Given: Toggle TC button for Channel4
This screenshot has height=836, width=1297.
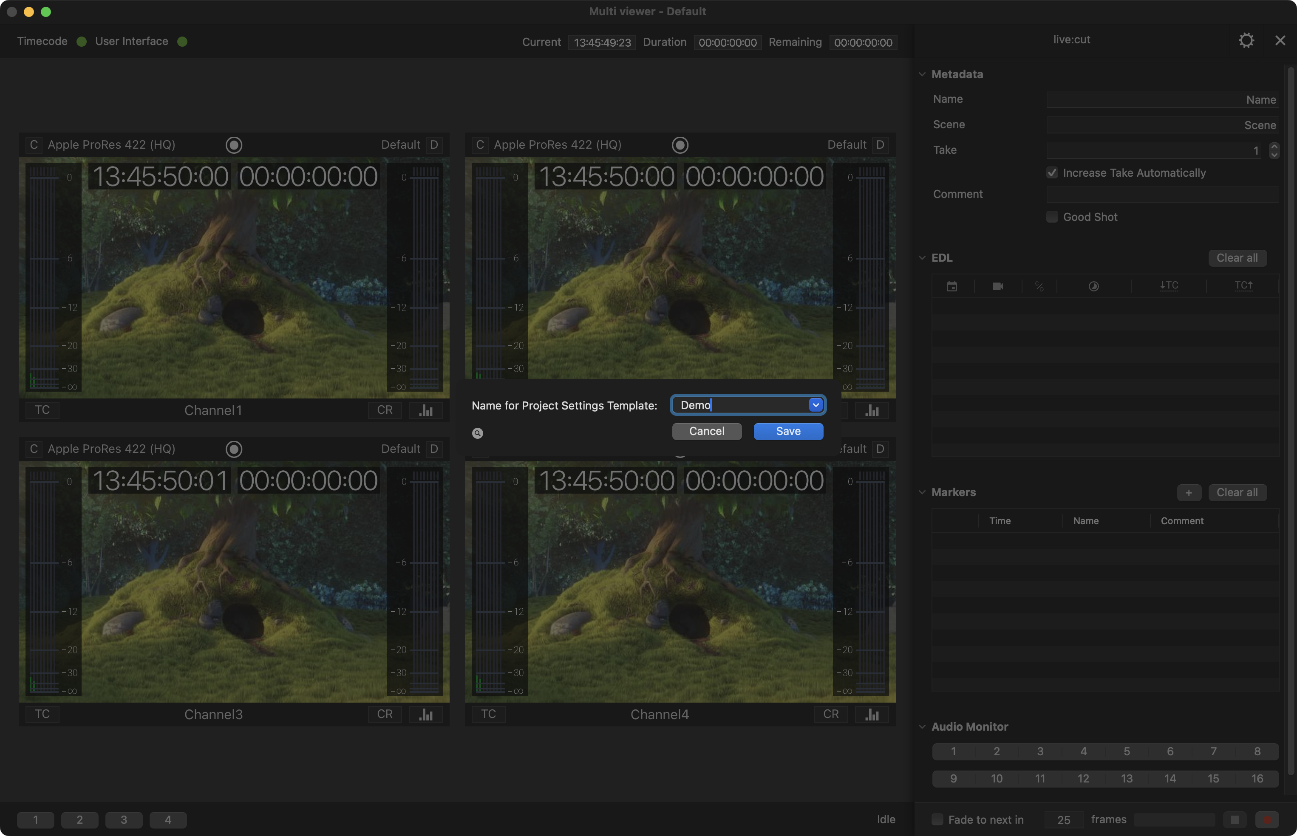Looking at the screenshot, I should tap(489, 715).
